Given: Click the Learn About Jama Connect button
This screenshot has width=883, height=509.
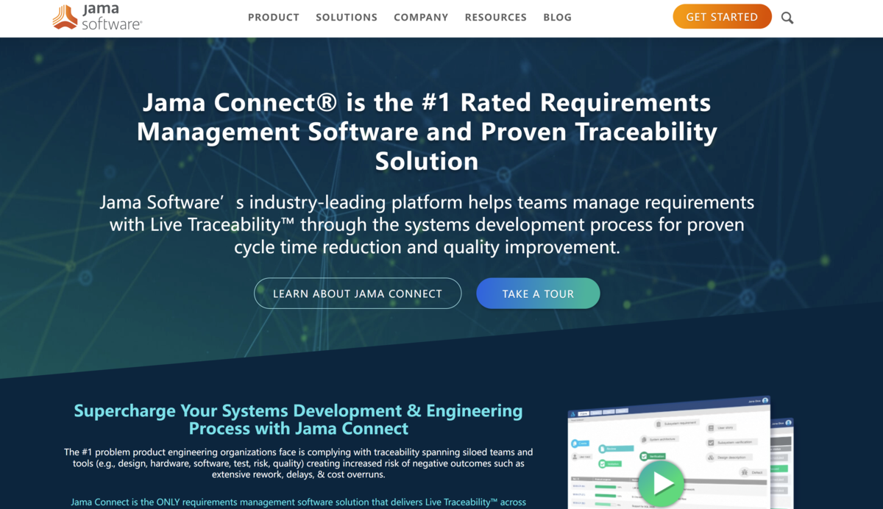Looking at the screenshot, I should pos(358,293).
